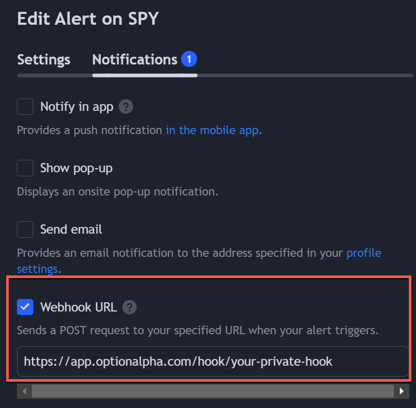Toggle Notify in app via its text label
This screenshot has width=416, height=408.
pos(76,107)
